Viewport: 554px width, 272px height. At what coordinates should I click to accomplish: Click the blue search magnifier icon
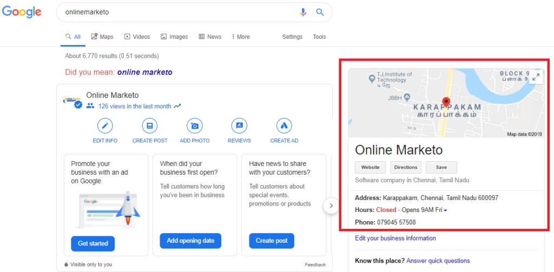(x=320, y=12)
